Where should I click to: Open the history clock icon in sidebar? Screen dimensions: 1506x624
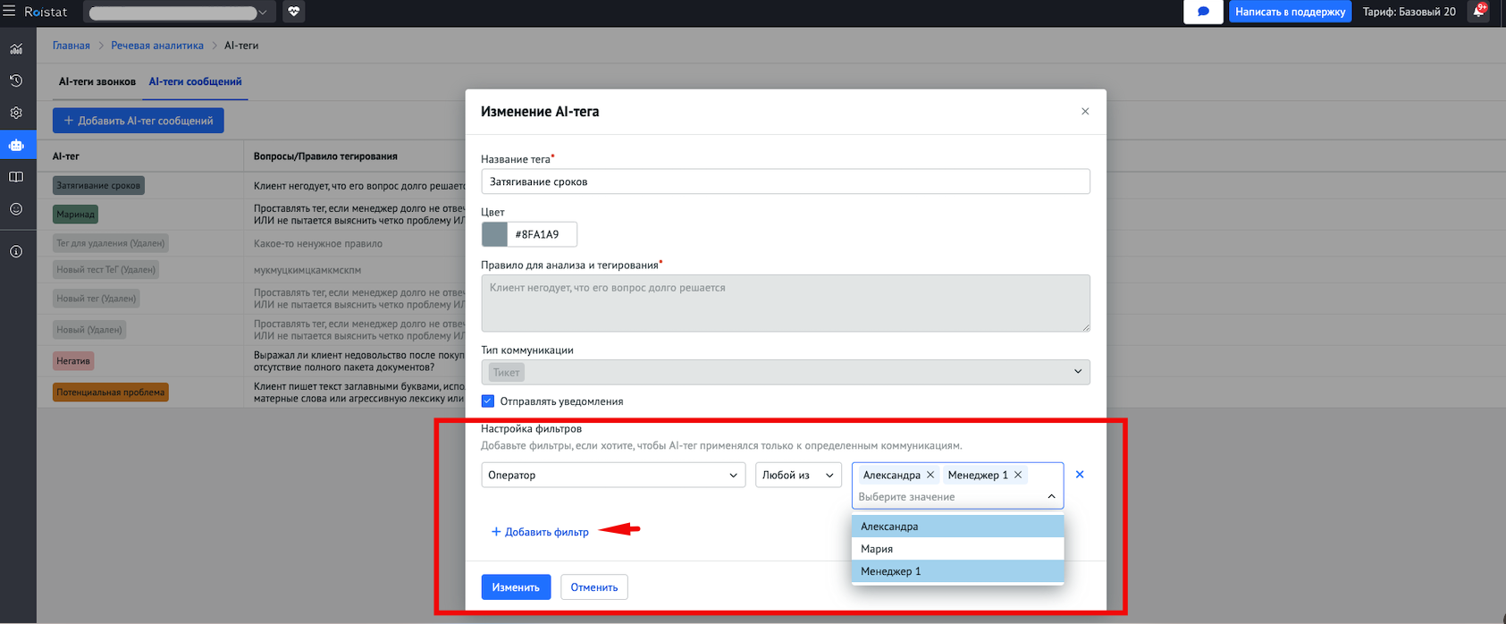tap(16, 80)
